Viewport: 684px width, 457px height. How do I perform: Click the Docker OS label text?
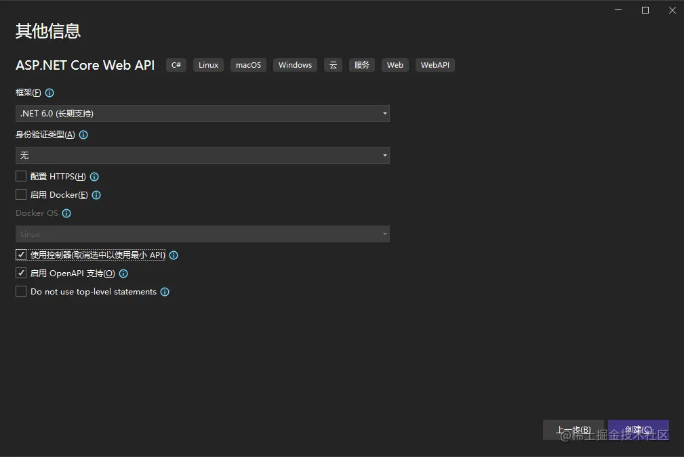(37, 213)
